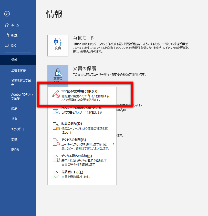Click the restrict access document icon

point(56,142)
